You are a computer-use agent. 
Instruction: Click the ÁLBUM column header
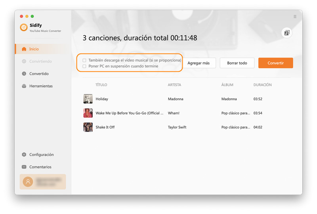[x=227, y=85]
